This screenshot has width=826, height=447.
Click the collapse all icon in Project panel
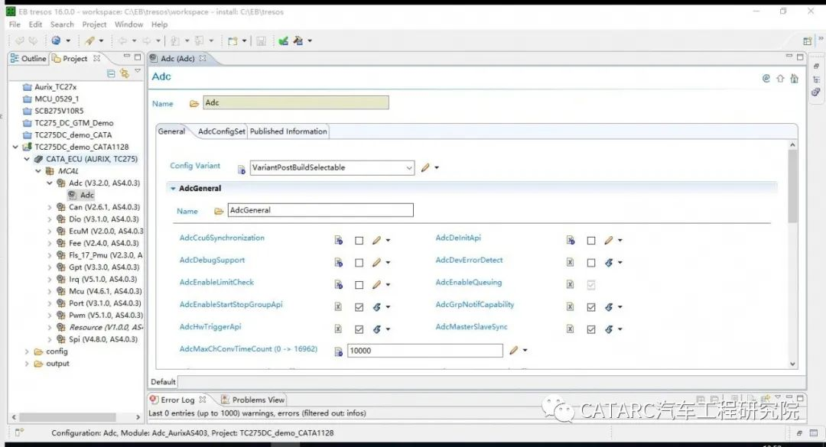pos(111,73)
